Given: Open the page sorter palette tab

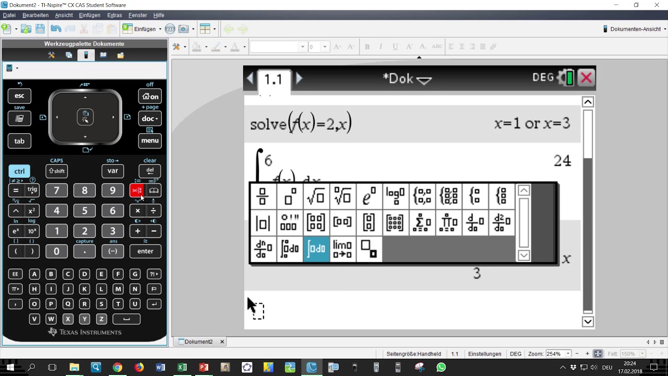Looking at the screenshot, I should coord(68,55).
